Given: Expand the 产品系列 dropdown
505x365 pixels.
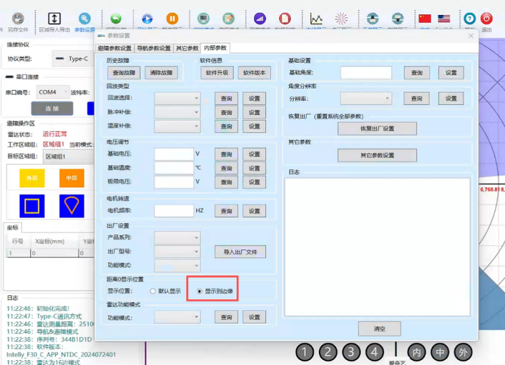Looking at the screenshot, I should 177,238.
